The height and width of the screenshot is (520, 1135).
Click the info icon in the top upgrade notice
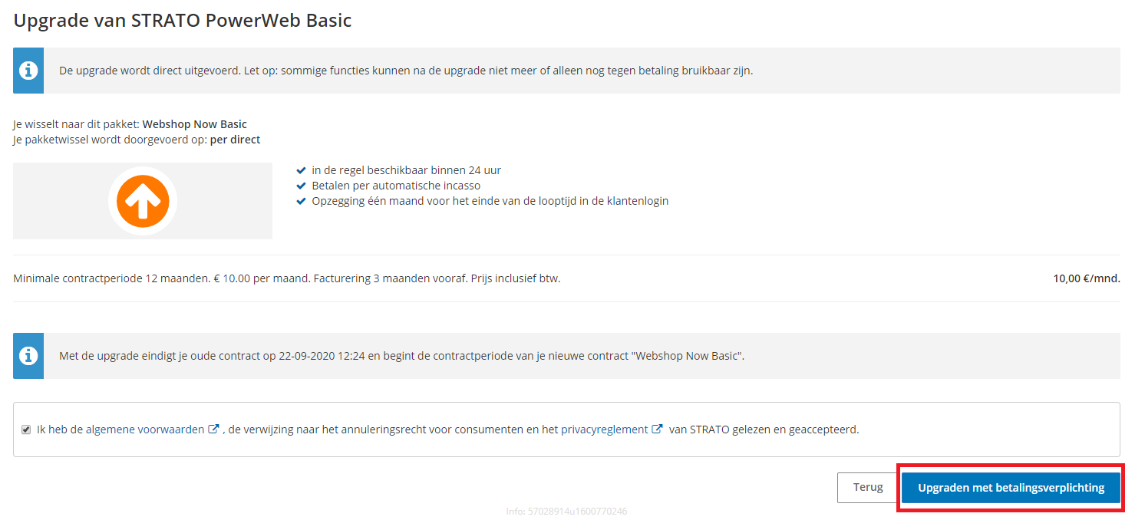pyautogui.click(x=28, y=71)
